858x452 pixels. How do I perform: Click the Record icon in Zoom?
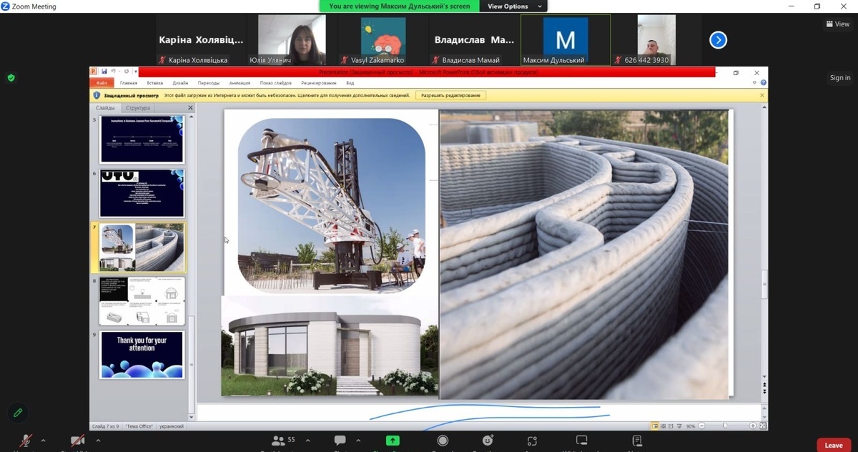tap(443, 441)
